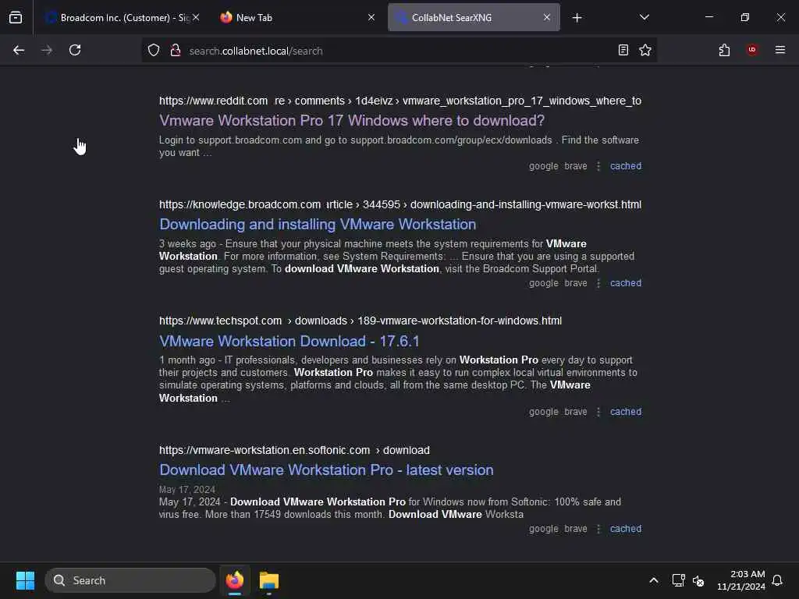Expand more options for the Reddit result
Viewport: 799px width, 599px height.
click(598, 166)
